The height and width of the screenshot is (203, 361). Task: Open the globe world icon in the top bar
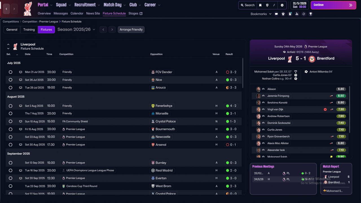[267, 5]
